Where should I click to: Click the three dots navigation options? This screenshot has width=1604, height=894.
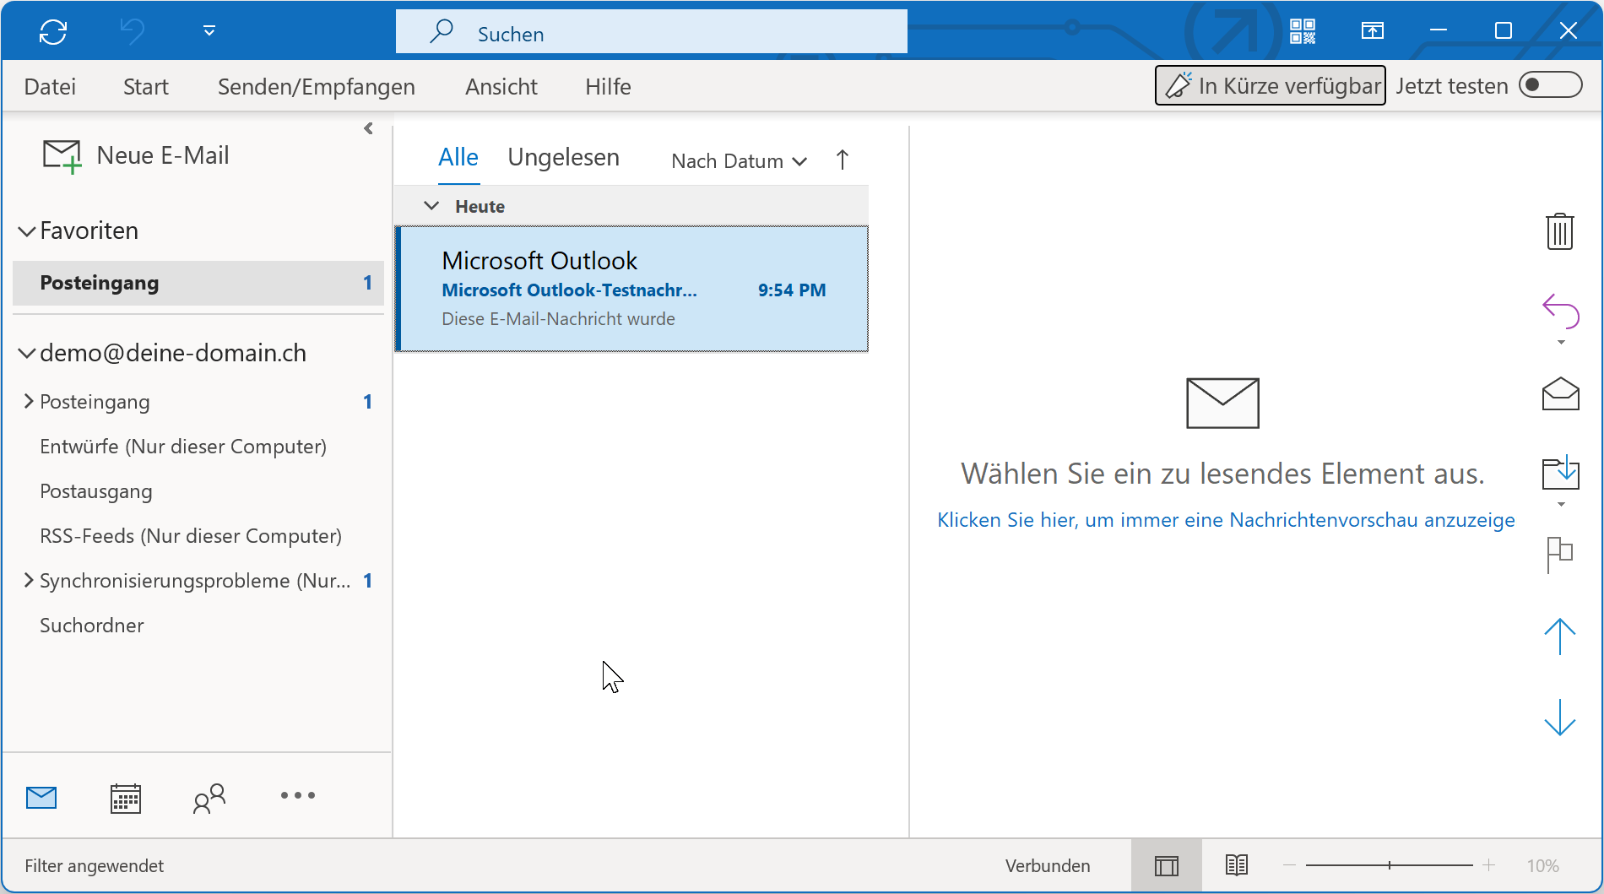pyautogui.click(x=298, y=795)
